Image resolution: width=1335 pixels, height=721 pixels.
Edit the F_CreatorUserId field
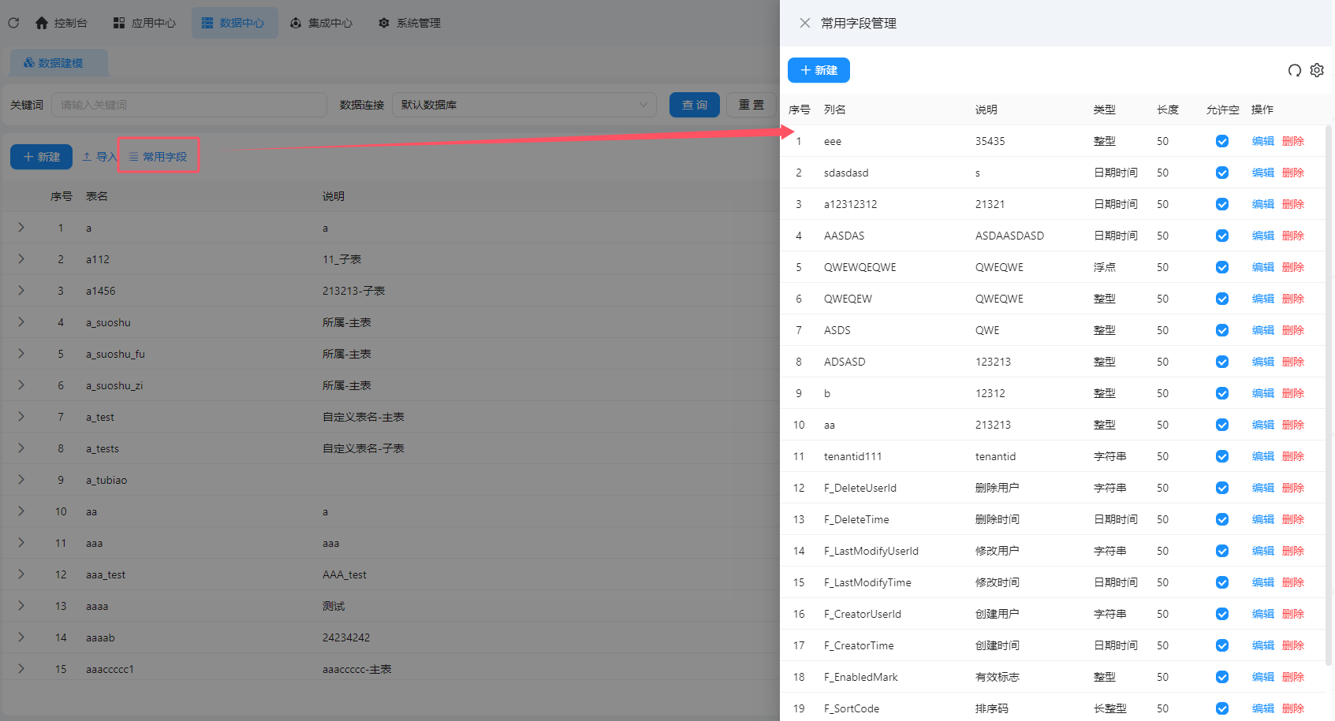pos(1263,614)
